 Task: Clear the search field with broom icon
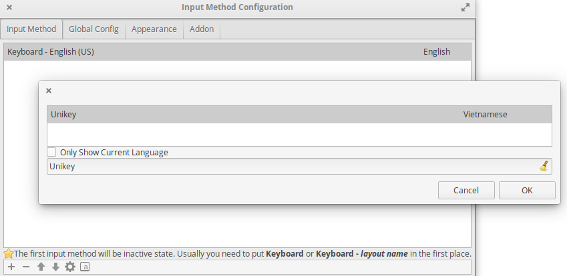click(x=544, y=166)
